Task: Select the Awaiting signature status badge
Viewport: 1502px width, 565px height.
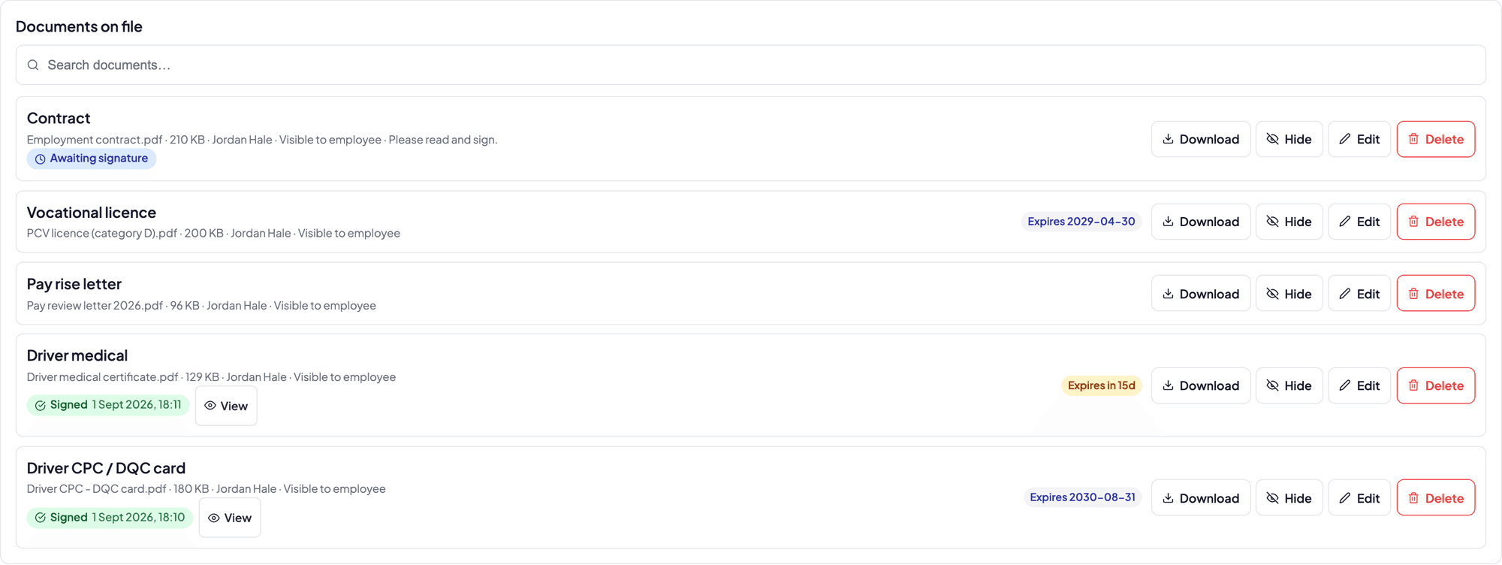Action: [x=92, y=159]
